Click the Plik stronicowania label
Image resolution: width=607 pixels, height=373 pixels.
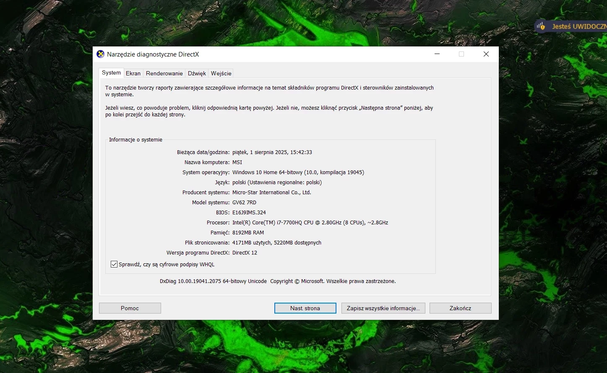tap(207, 243)
